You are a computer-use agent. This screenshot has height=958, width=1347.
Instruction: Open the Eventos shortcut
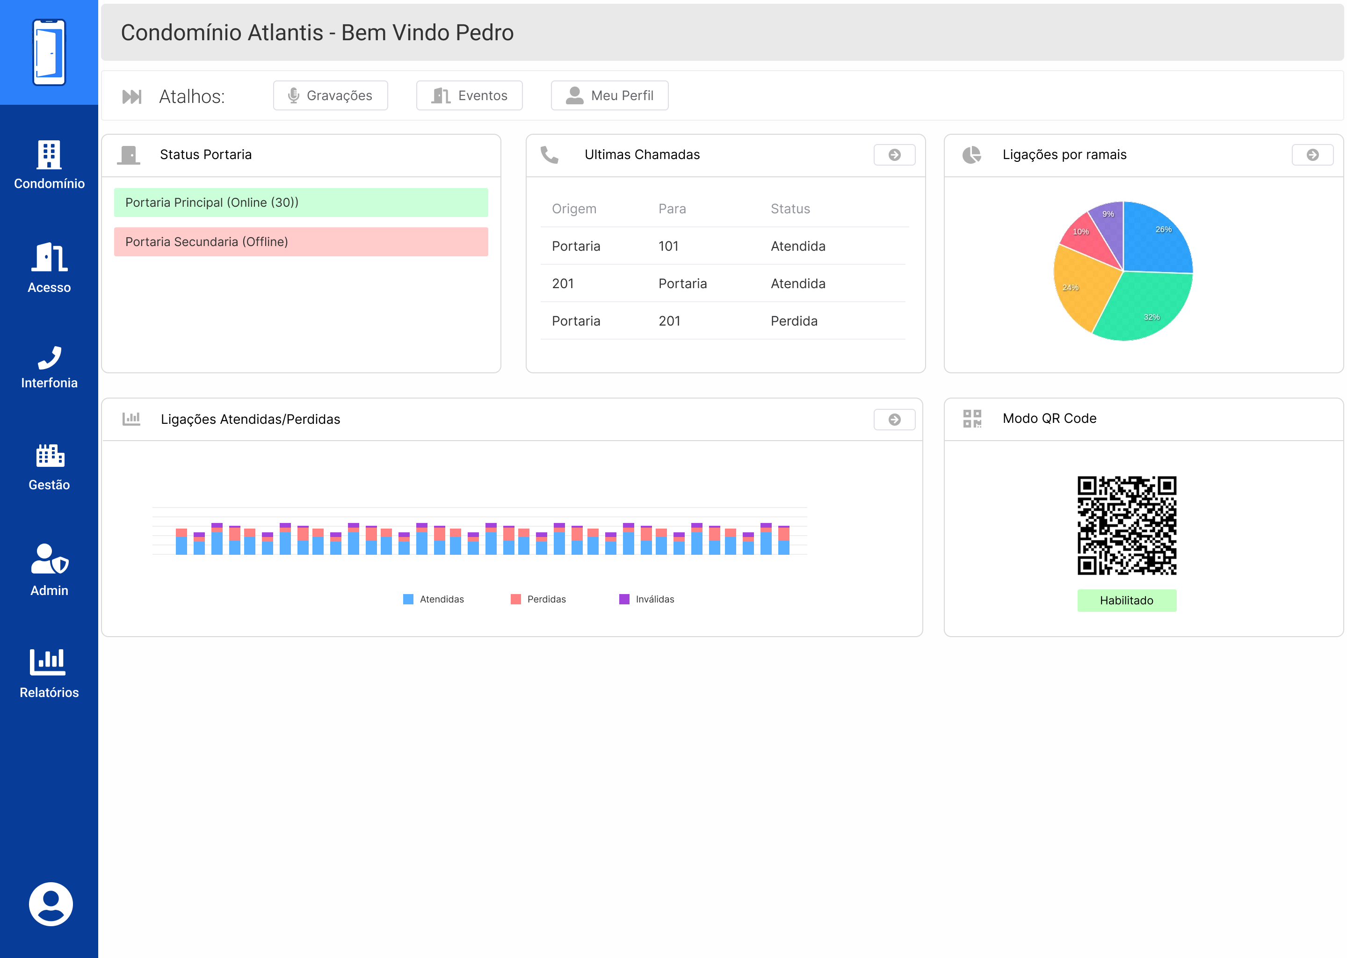tap(469, 95)
